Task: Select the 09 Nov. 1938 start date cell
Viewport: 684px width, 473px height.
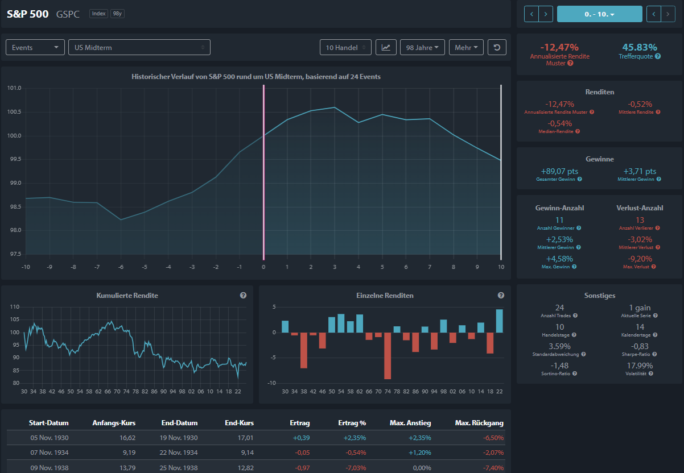Action: point(50,467)
